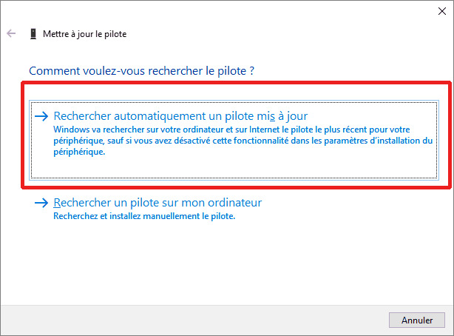Click heading Comment voulez-vous rechercher le pilote
The image size is (454, 336).
pyautogui.click(x=141, y=71)
